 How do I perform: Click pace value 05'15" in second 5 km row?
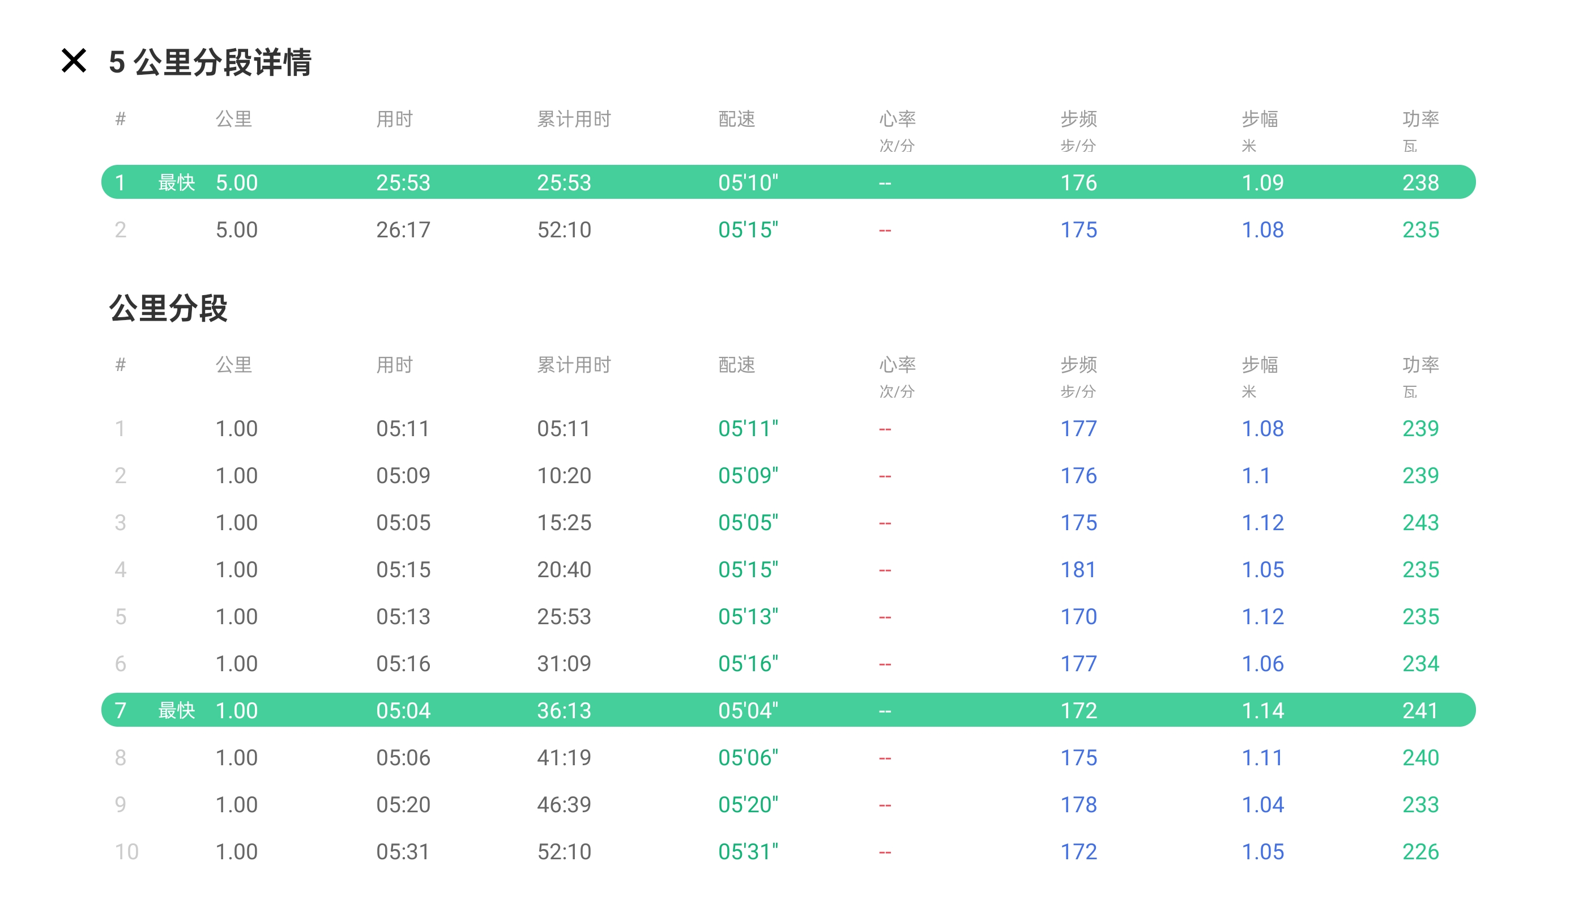point(748,229)
